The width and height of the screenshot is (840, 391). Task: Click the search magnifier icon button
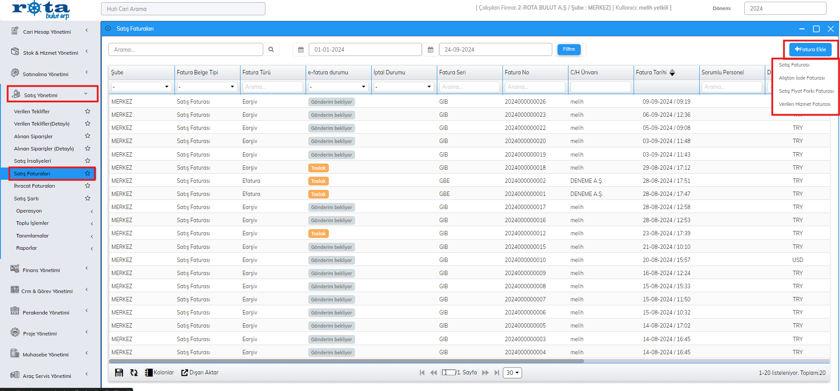coord(271,49)
